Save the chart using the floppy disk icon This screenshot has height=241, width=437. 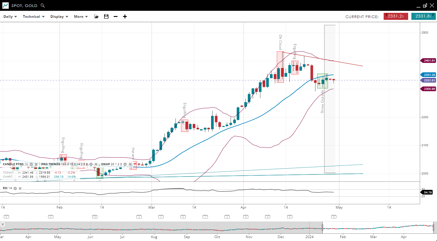point(106,17)
